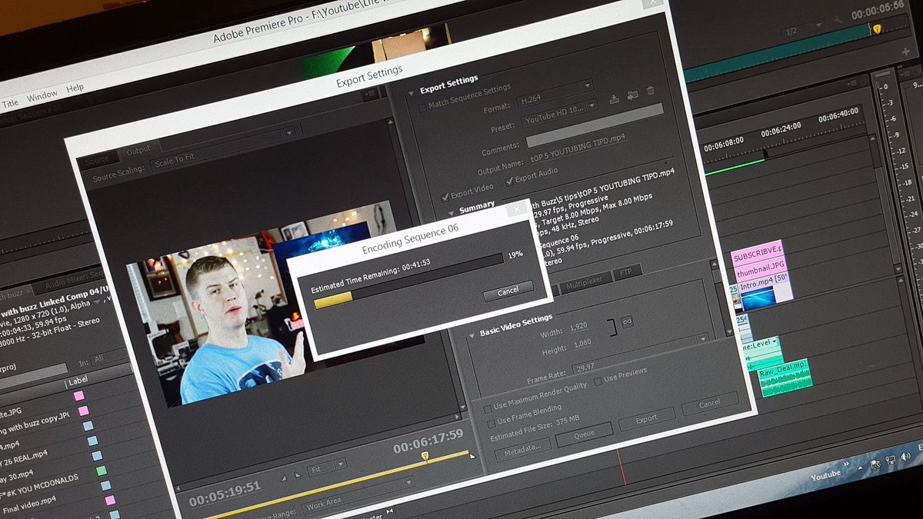Click the Set In Point triangle below preview

[x=285, y=477]
